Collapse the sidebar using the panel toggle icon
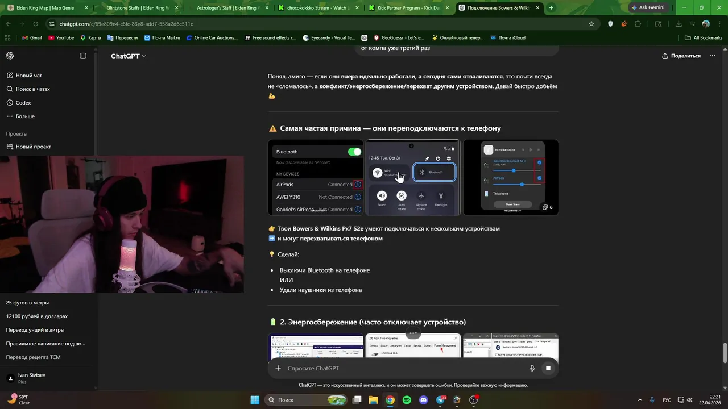 [x=83, y=56]
